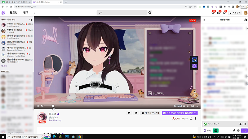The image size is (248, 139).
Task: Open the 탐색 (Browse) tab
Action: point(26,13)
